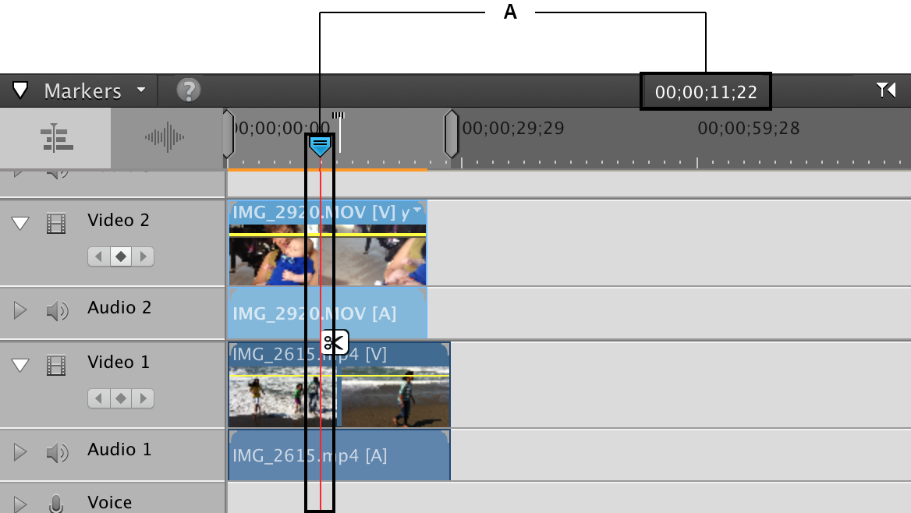Mute the Audio 1 track speaker
This screenshot has height=513, width=911.
57,453
